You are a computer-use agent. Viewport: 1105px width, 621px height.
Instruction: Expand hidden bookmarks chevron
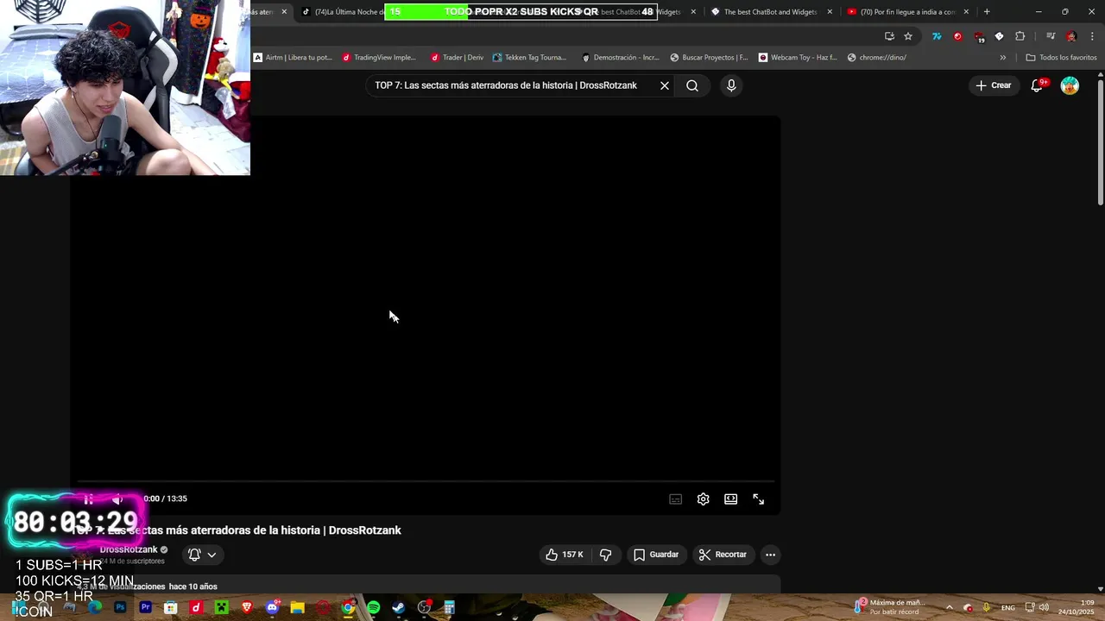click(1003, 58)
